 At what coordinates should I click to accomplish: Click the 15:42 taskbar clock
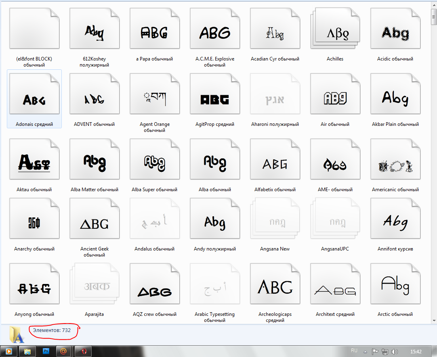pos(416,352)
